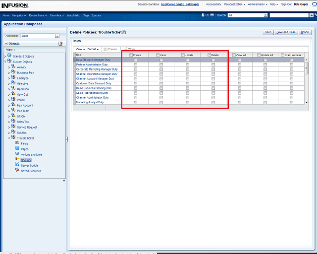The image size is (317, 254).
Task: Enable the View All header checkbox
Action: tap(234, 55)
